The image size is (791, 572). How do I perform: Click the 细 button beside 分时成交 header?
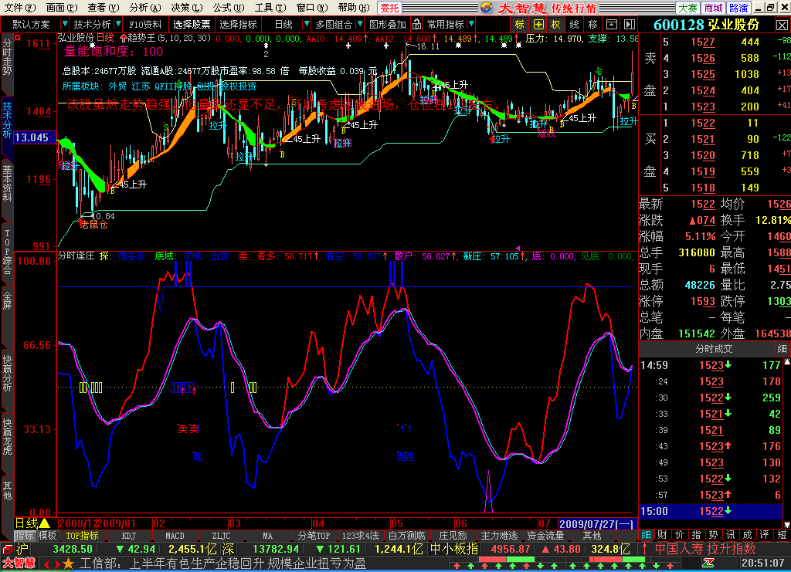pos(782,349)
